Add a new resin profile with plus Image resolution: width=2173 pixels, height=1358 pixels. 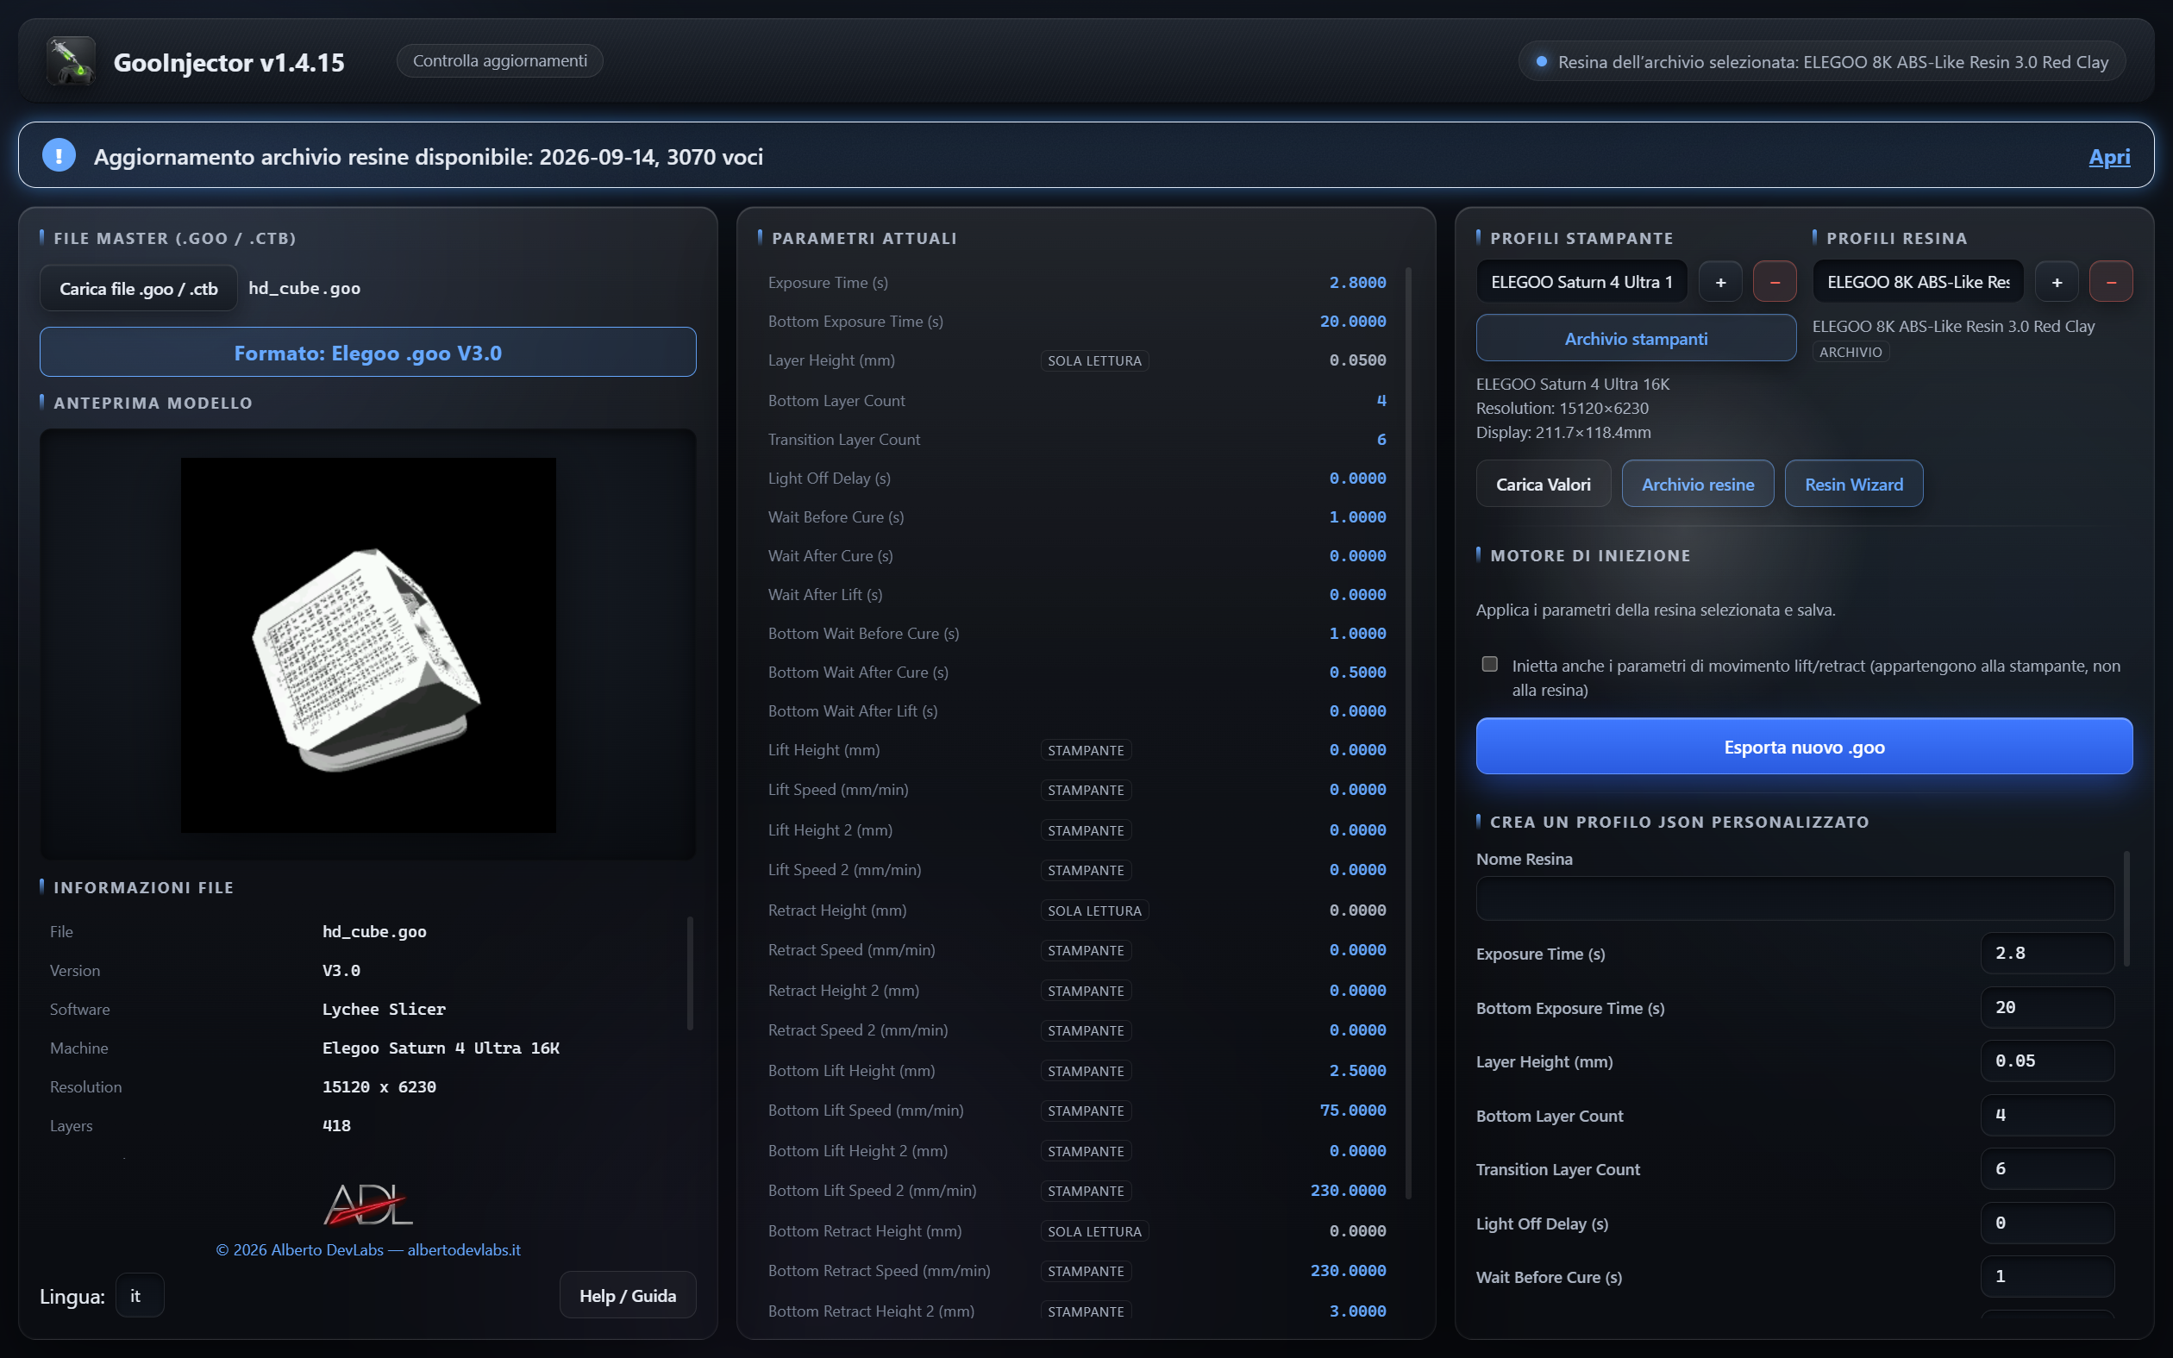tap(2057, 282)
